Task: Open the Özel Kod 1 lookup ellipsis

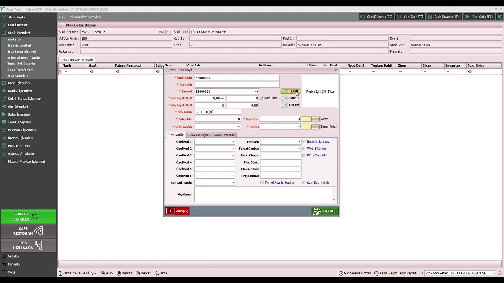Action: 233,142
